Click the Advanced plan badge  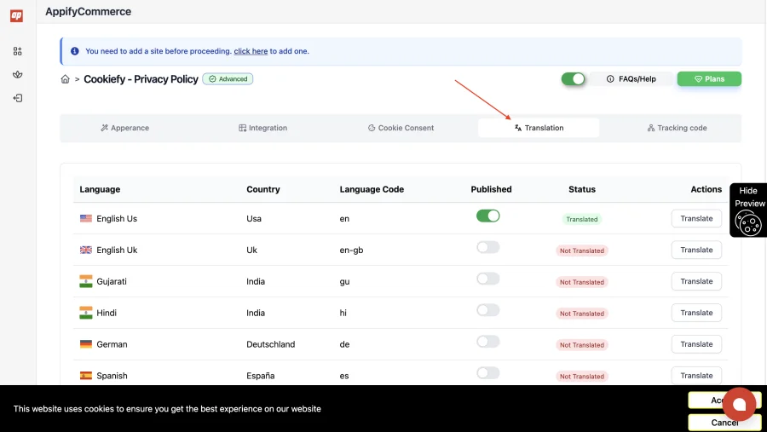click(x=228, y=78)
